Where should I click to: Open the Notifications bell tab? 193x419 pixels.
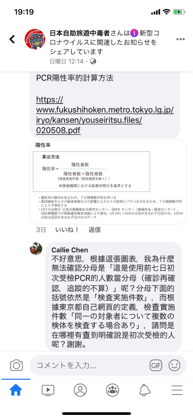(145, 390)
